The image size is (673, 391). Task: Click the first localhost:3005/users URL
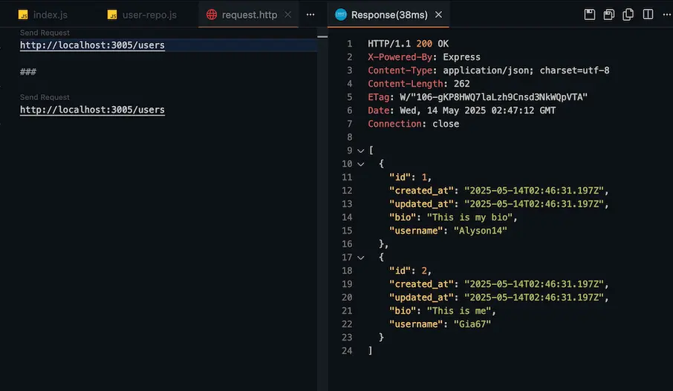tap(92, 45)
